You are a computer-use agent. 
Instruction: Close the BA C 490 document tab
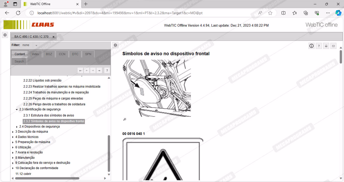click(x=53, y=37)
